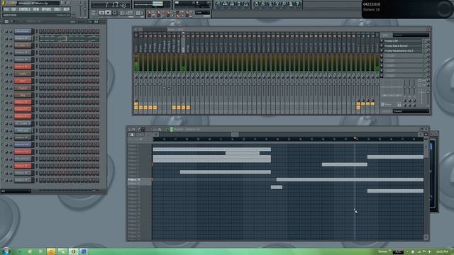The width and height of the screenshot is (454, 255).
Task: Toggle Fruity Bass Boost enable switch
Action: pos(424,46)
